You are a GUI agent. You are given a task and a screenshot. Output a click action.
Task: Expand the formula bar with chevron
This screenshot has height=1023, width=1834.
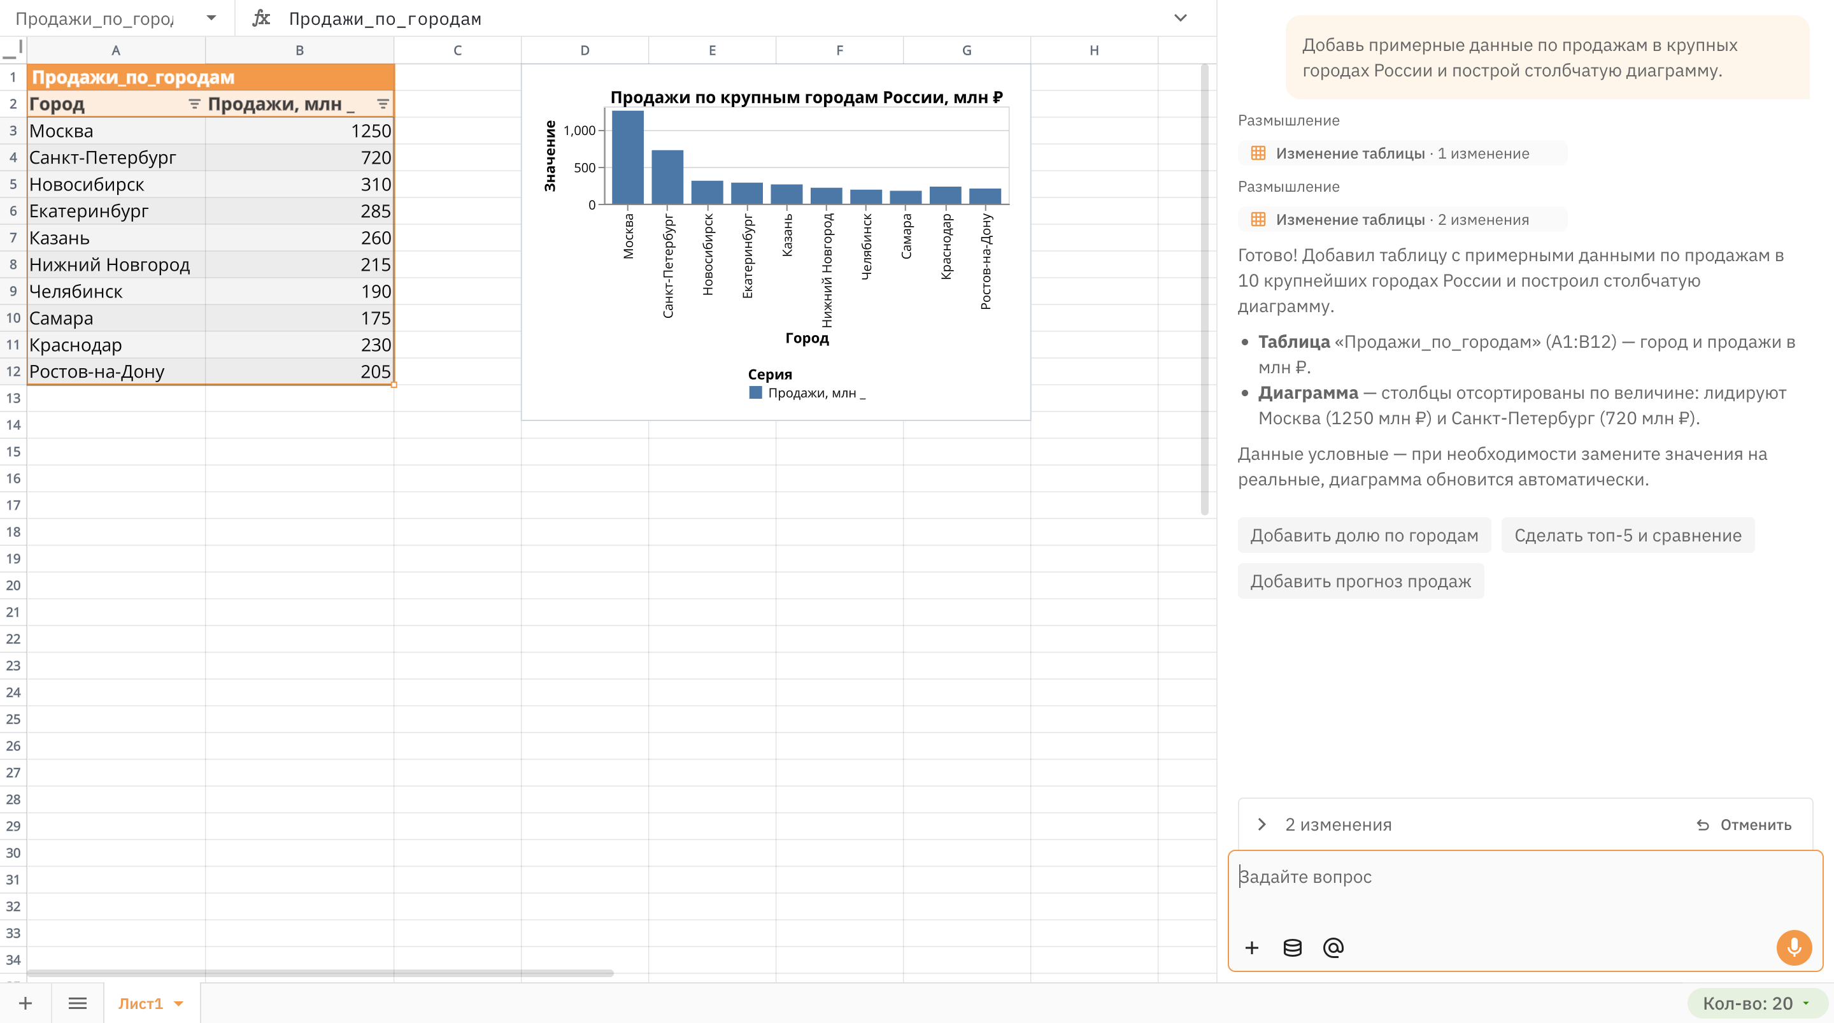click(1181, 18)
